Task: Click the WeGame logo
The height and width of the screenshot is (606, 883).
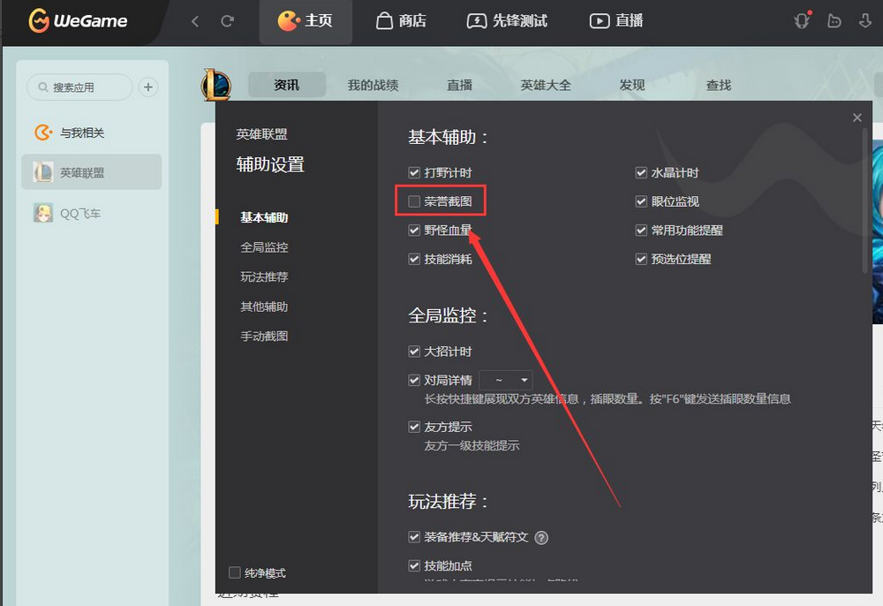Action: [78, 21]
